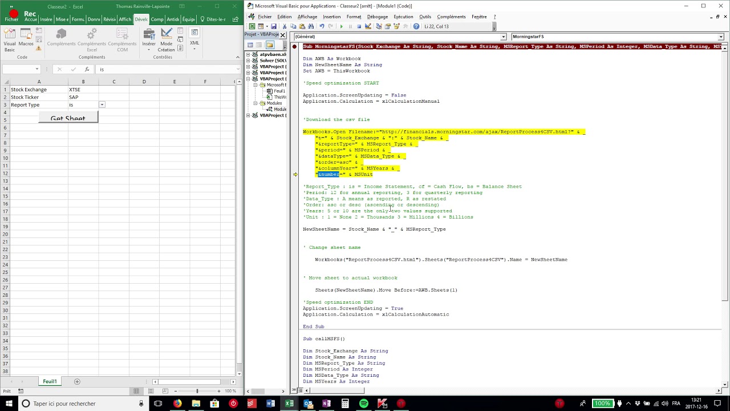The width and height of the screenshot is (730, 411).
Task: Click Dites-le-nous search in Excel ribbon
Action: [212, 19]
